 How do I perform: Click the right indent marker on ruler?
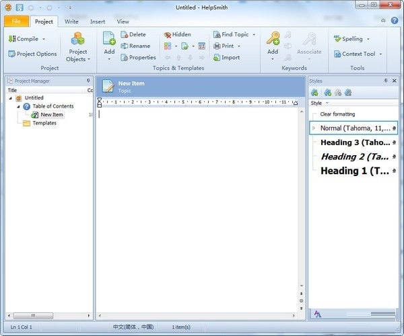pyautogui.click(x=296, y=103)
